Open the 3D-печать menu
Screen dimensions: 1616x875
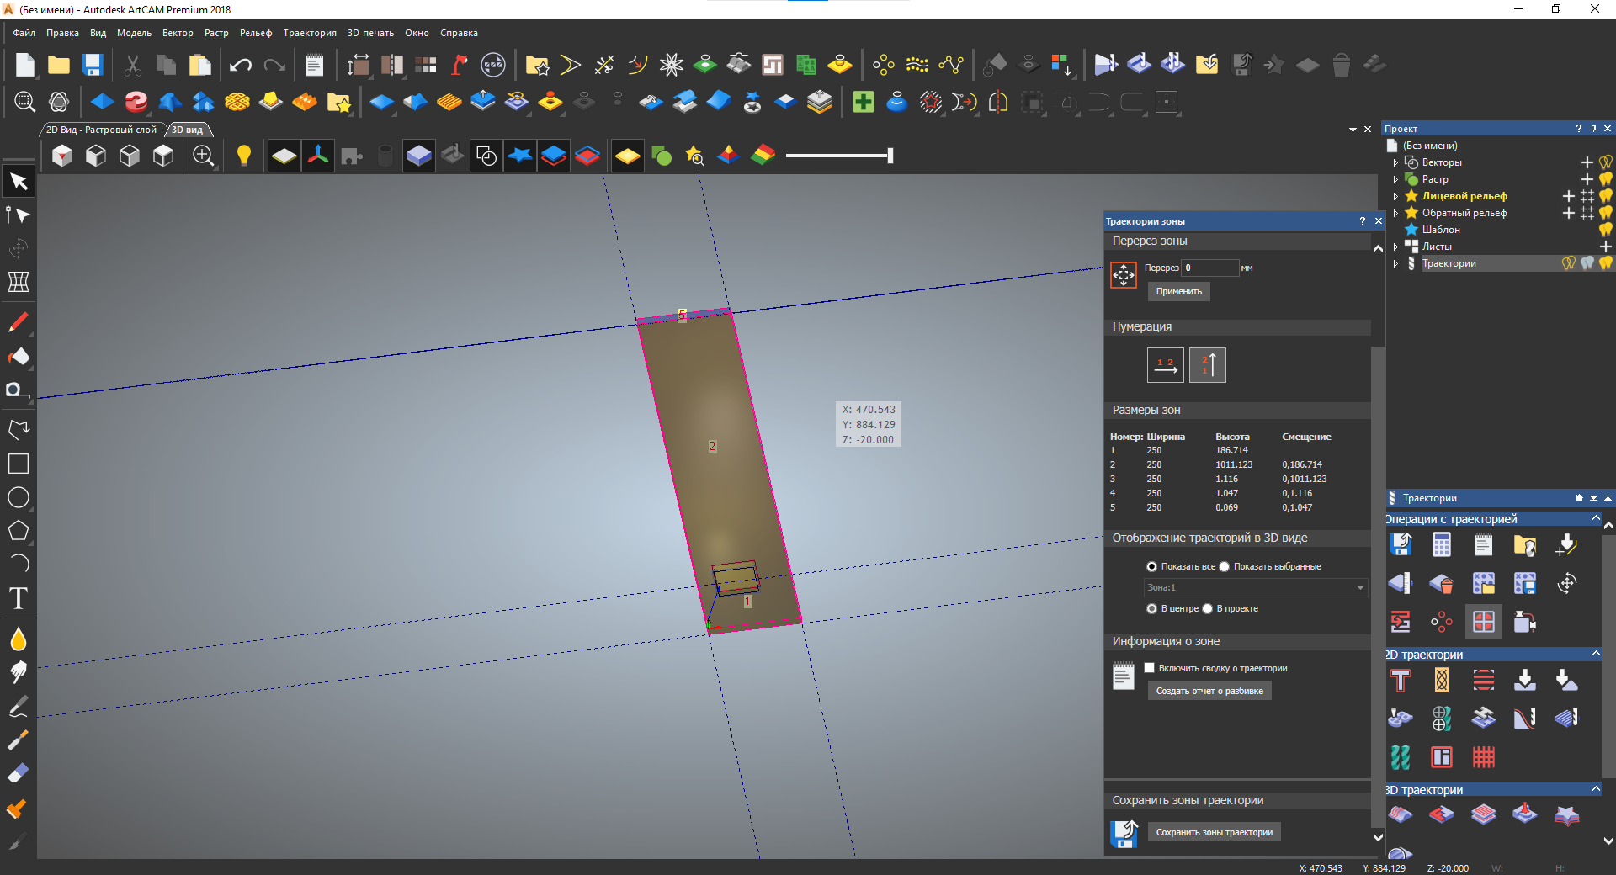pyautogui.click(x=370, y=33)
